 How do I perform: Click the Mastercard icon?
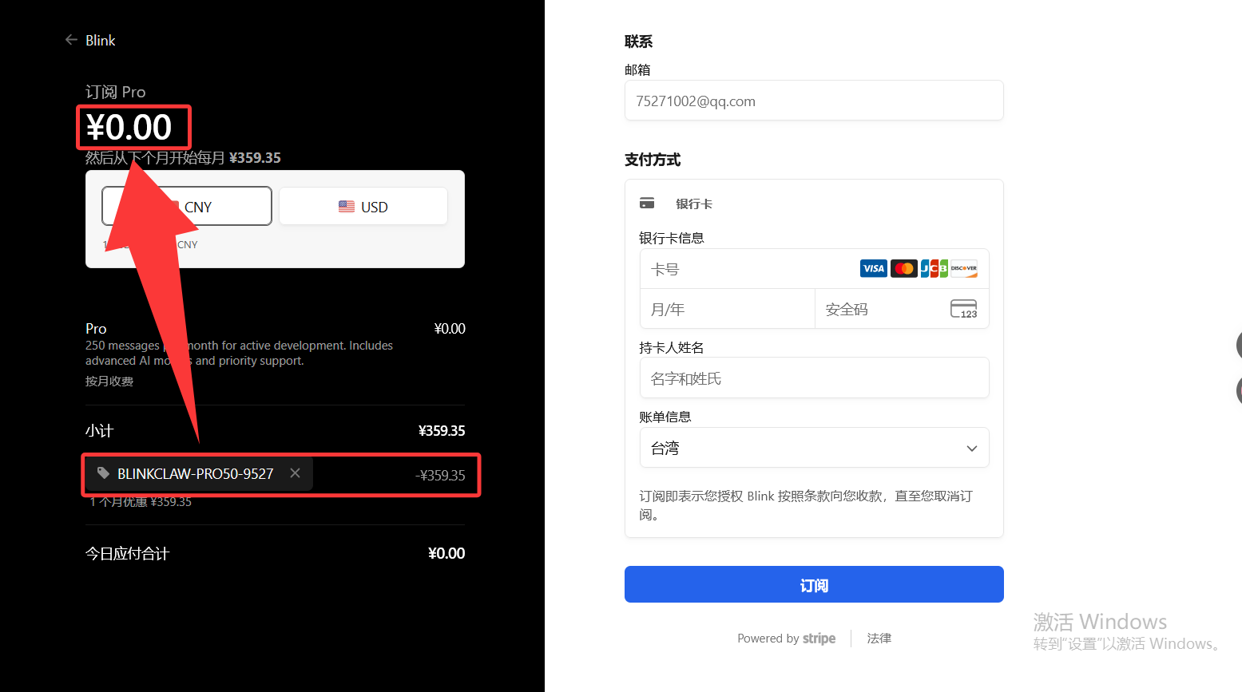(903, 268)
